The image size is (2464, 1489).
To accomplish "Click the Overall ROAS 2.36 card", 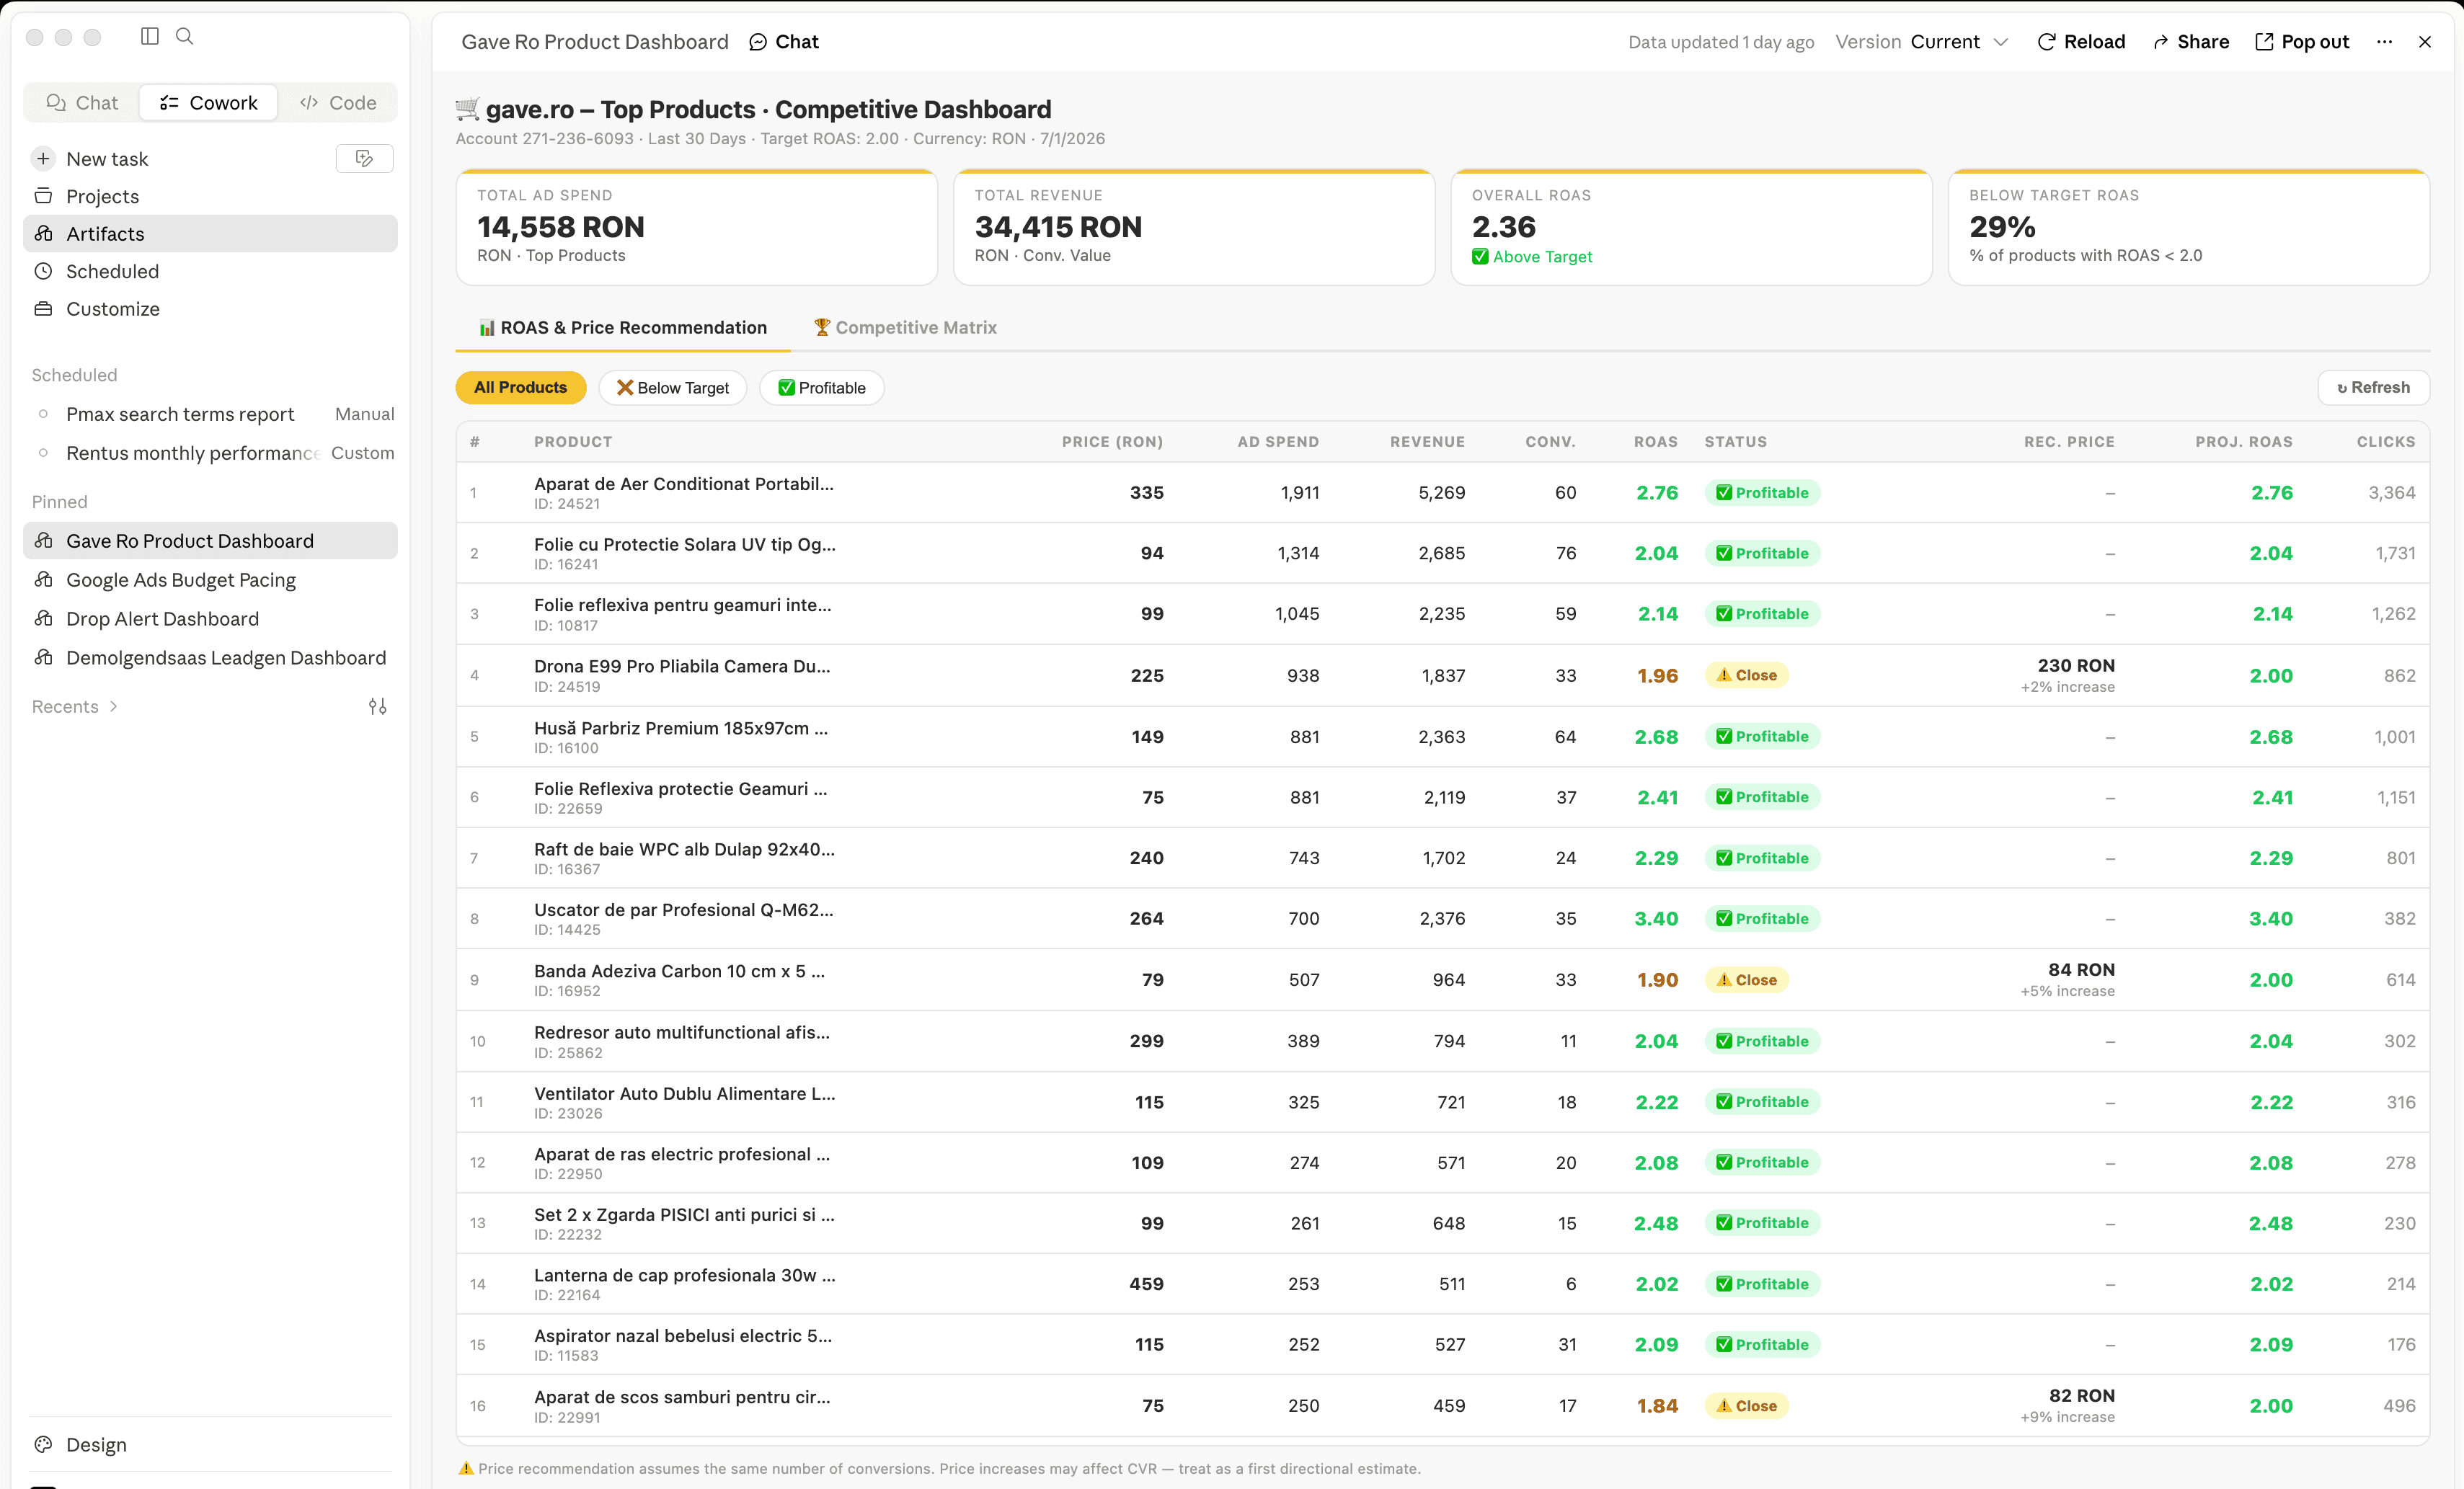I will pyautogui.click(x=1691, y=227).
